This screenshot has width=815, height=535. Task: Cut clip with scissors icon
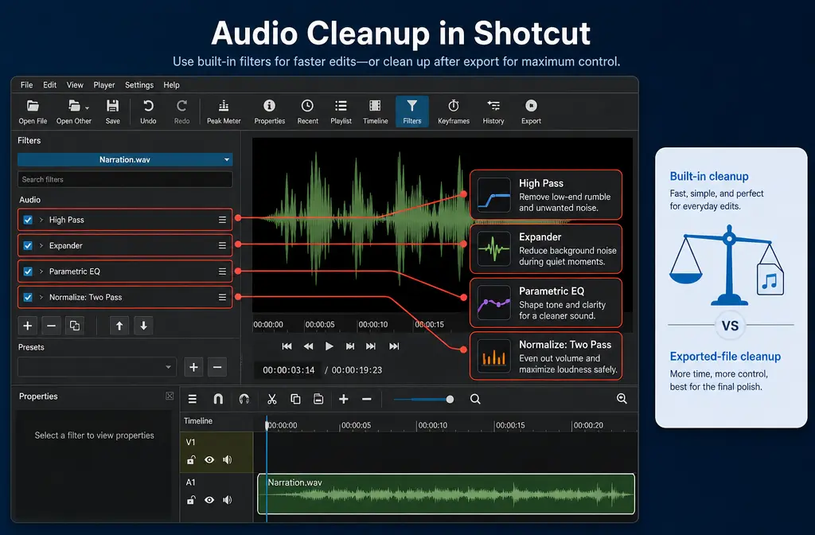pyautogui.click(x=272, y=399)
